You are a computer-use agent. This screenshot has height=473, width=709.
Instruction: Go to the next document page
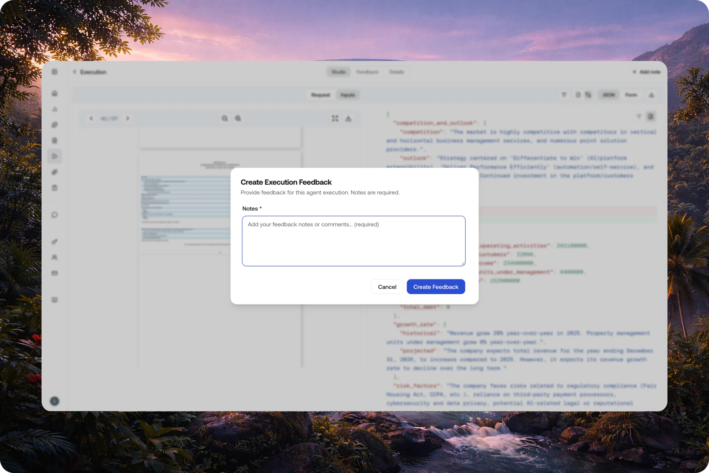[127, 119]
